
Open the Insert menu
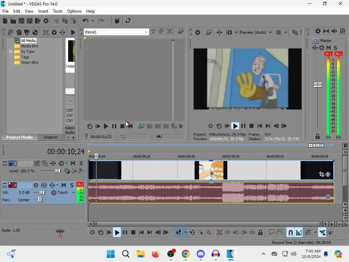(43, 11)
